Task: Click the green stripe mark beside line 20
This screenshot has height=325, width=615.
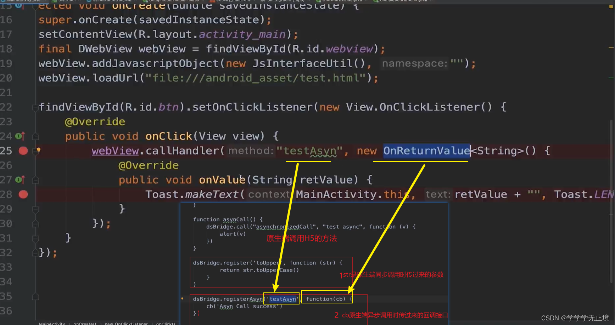Action: pyautogui.click(x=611, y=77)
